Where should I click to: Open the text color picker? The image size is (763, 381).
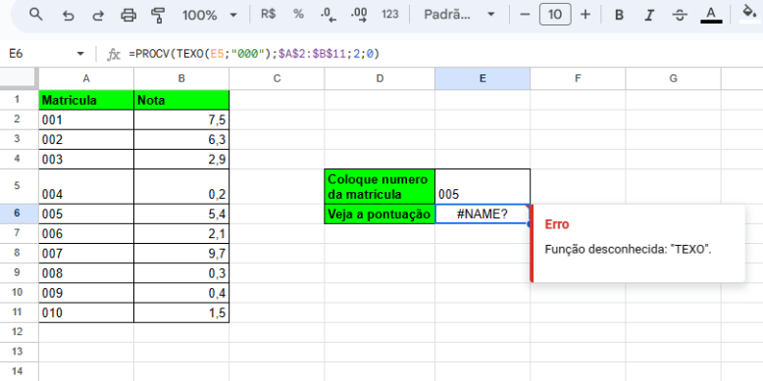[711, 15]
